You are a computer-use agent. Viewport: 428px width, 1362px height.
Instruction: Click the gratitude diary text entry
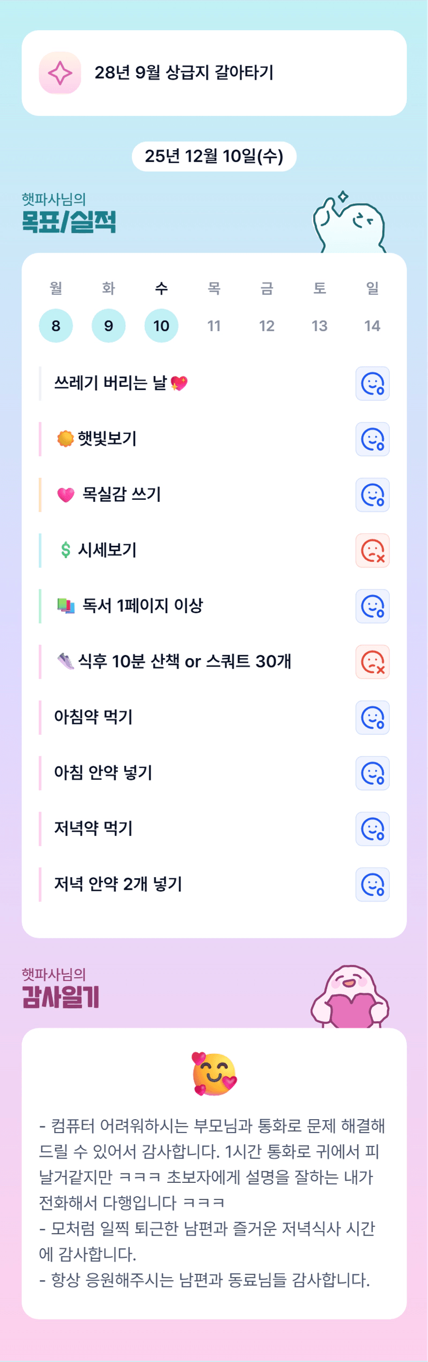point(211,1202)
